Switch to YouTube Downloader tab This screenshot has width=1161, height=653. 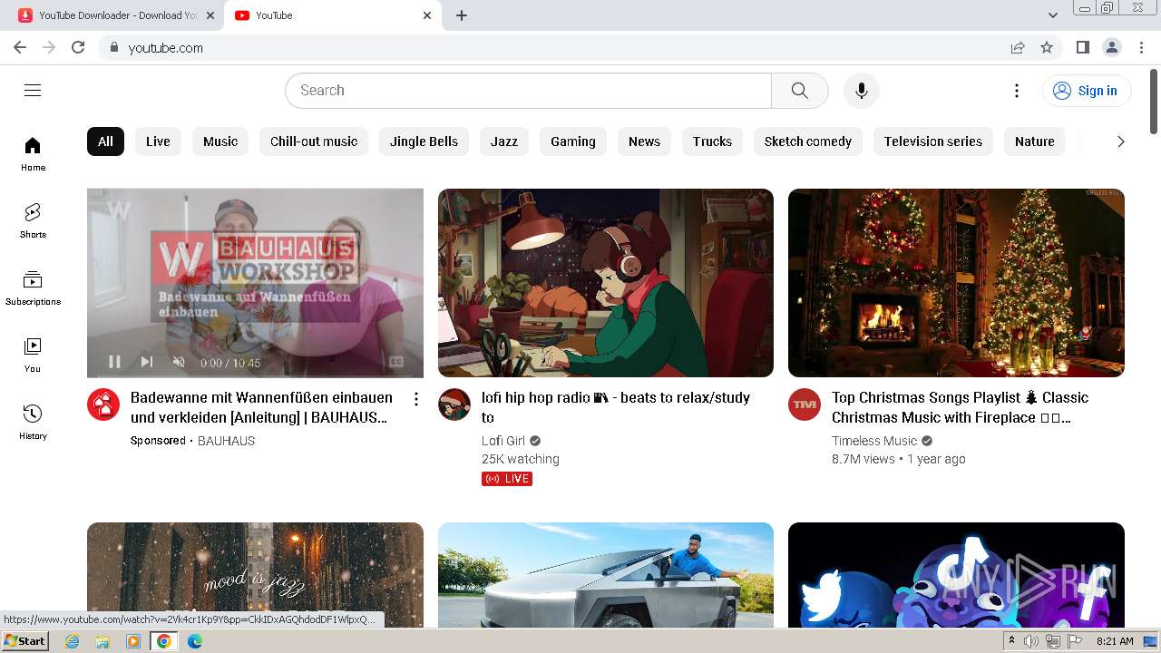pos(116,15)
